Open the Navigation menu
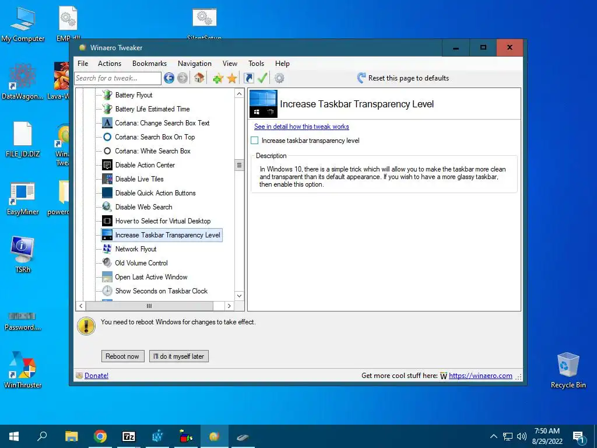Image resolution: width=597 pixels, height=448 pixels. (195, 64)
